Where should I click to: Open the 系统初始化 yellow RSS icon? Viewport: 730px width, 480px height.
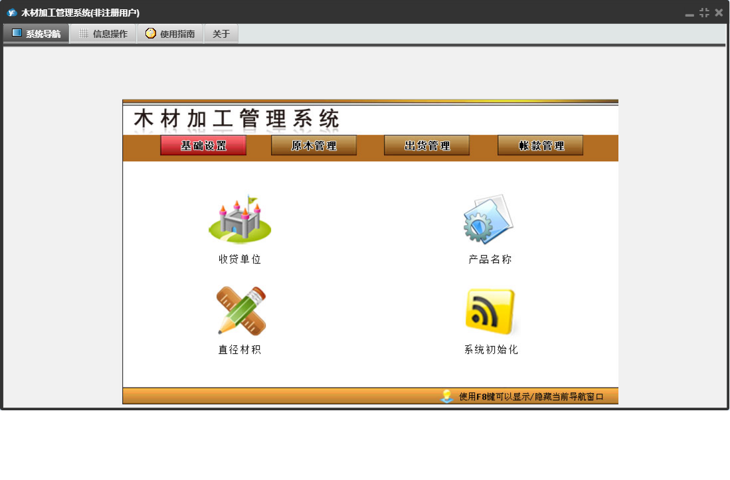coord(490,311)
